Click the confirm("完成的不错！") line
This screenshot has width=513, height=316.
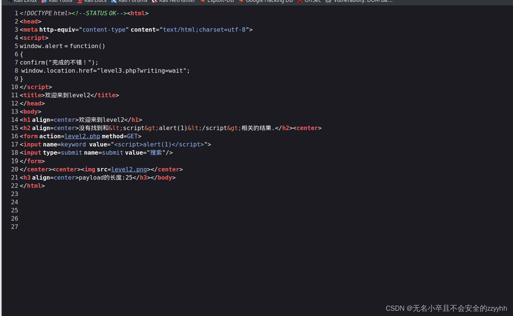click(x=59, y=63)
